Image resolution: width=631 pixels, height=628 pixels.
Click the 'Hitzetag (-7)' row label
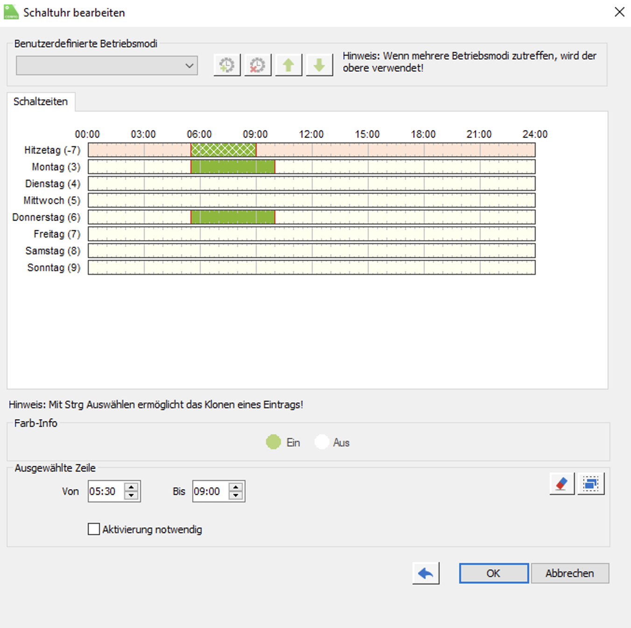tap(52, 150)
